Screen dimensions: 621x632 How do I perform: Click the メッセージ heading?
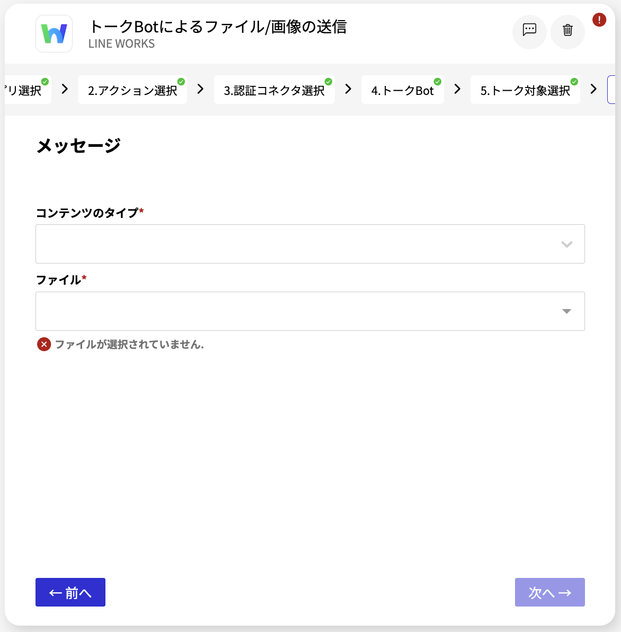[78, 145]
